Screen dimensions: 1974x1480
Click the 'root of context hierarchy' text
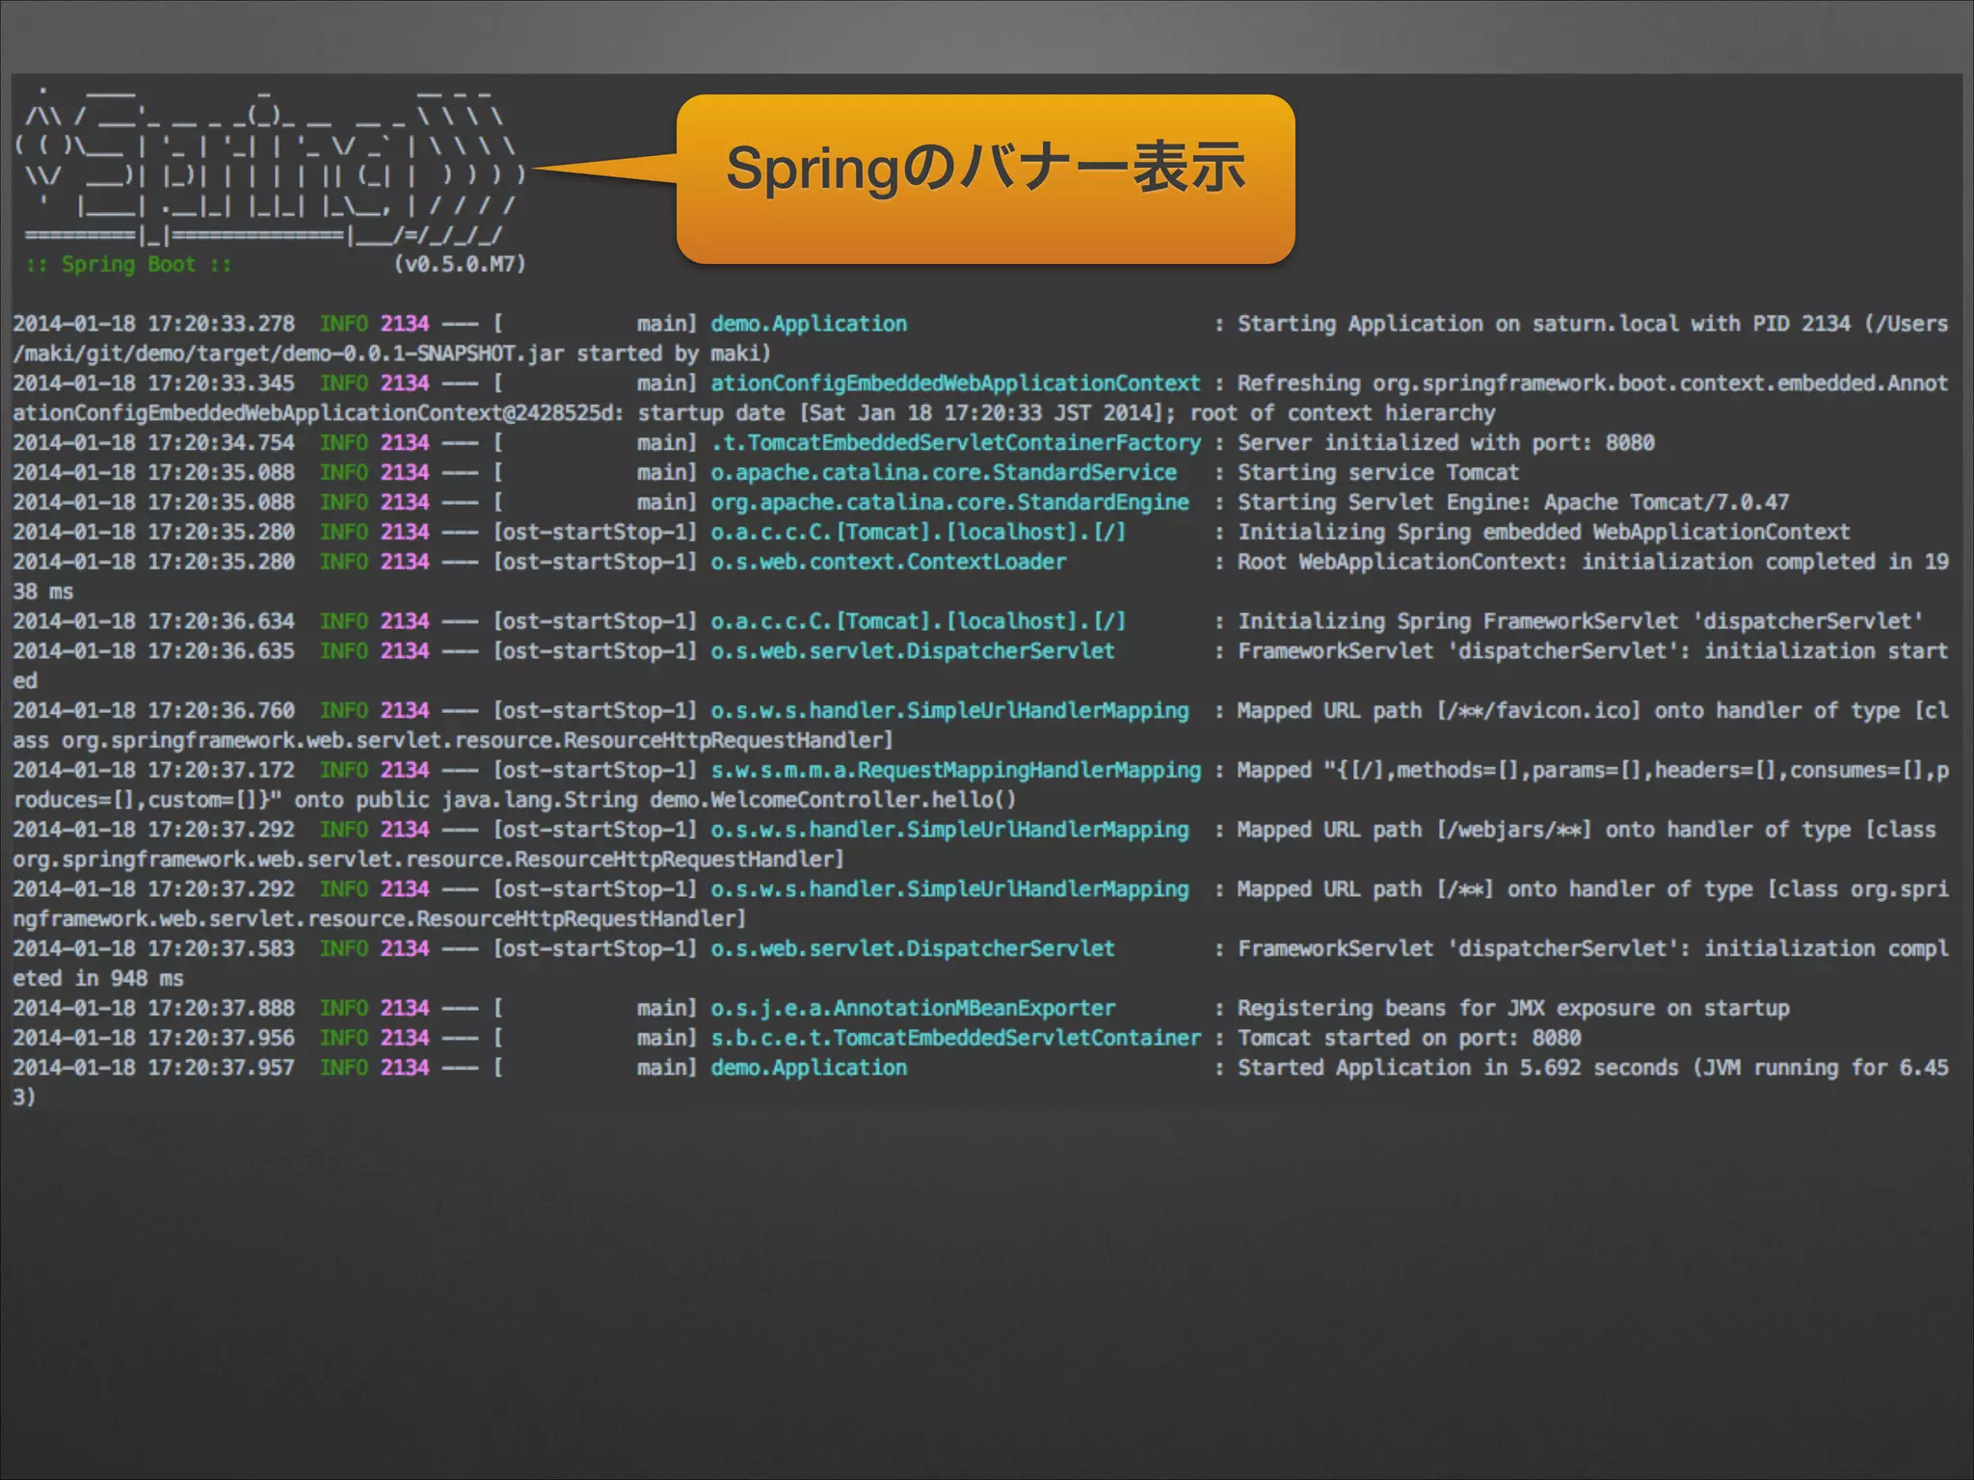1343,413
